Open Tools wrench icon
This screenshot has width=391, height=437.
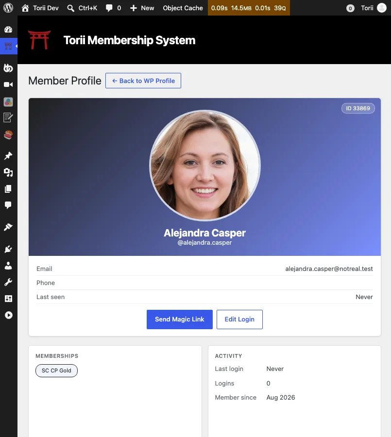point(8,282)
